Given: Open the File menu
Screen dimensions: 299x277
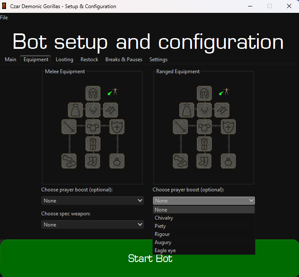Looking at the screenshot, I should tap(4, 18).
